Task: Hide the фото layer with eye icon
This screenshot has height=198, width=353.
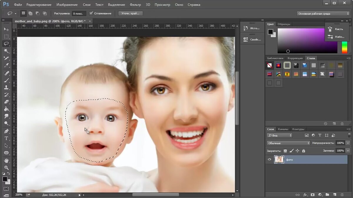Action: coord(269,160)
